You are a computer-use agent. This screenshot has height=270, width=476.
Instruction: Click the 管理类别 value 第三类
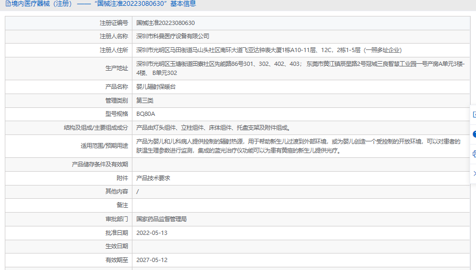pos(145,100)
